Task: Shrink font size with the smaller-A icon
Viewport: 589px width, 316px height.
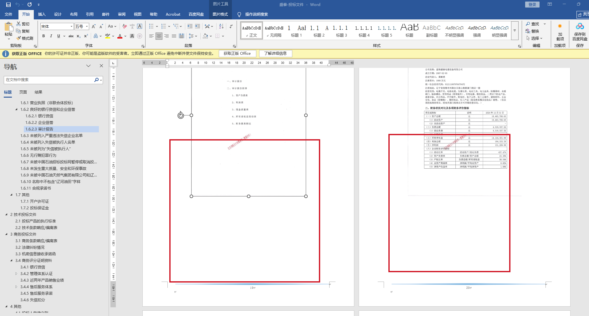Action: [x=101, y=27]
